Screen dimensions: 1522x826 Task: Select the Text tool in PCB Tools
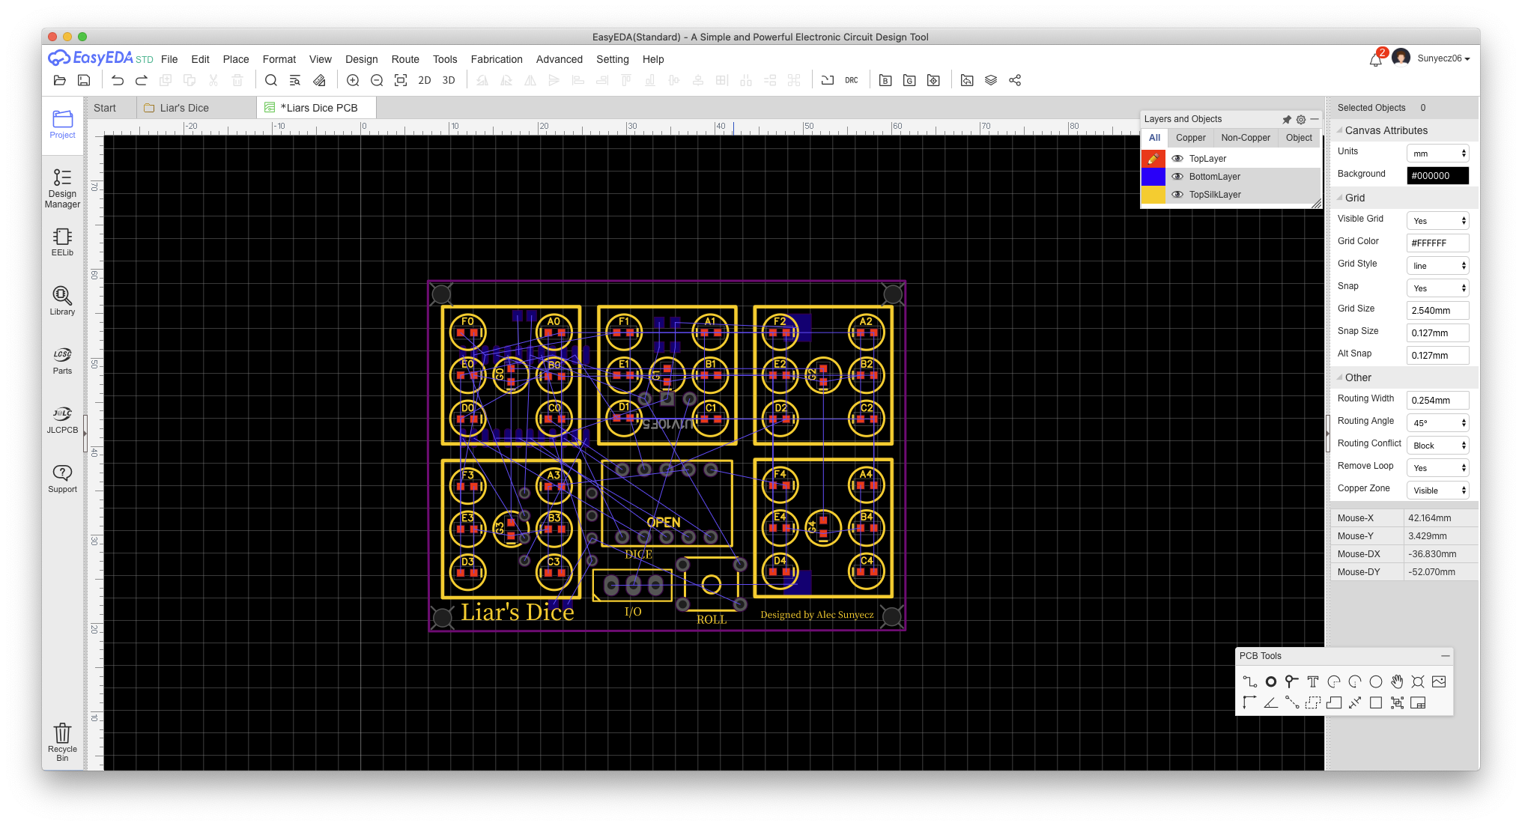[x=1312, y=681]
